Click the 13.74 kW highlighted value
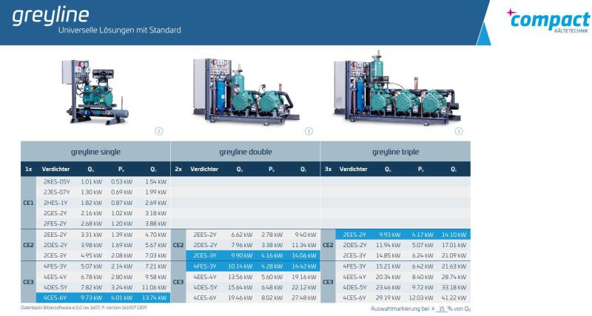 154,297
